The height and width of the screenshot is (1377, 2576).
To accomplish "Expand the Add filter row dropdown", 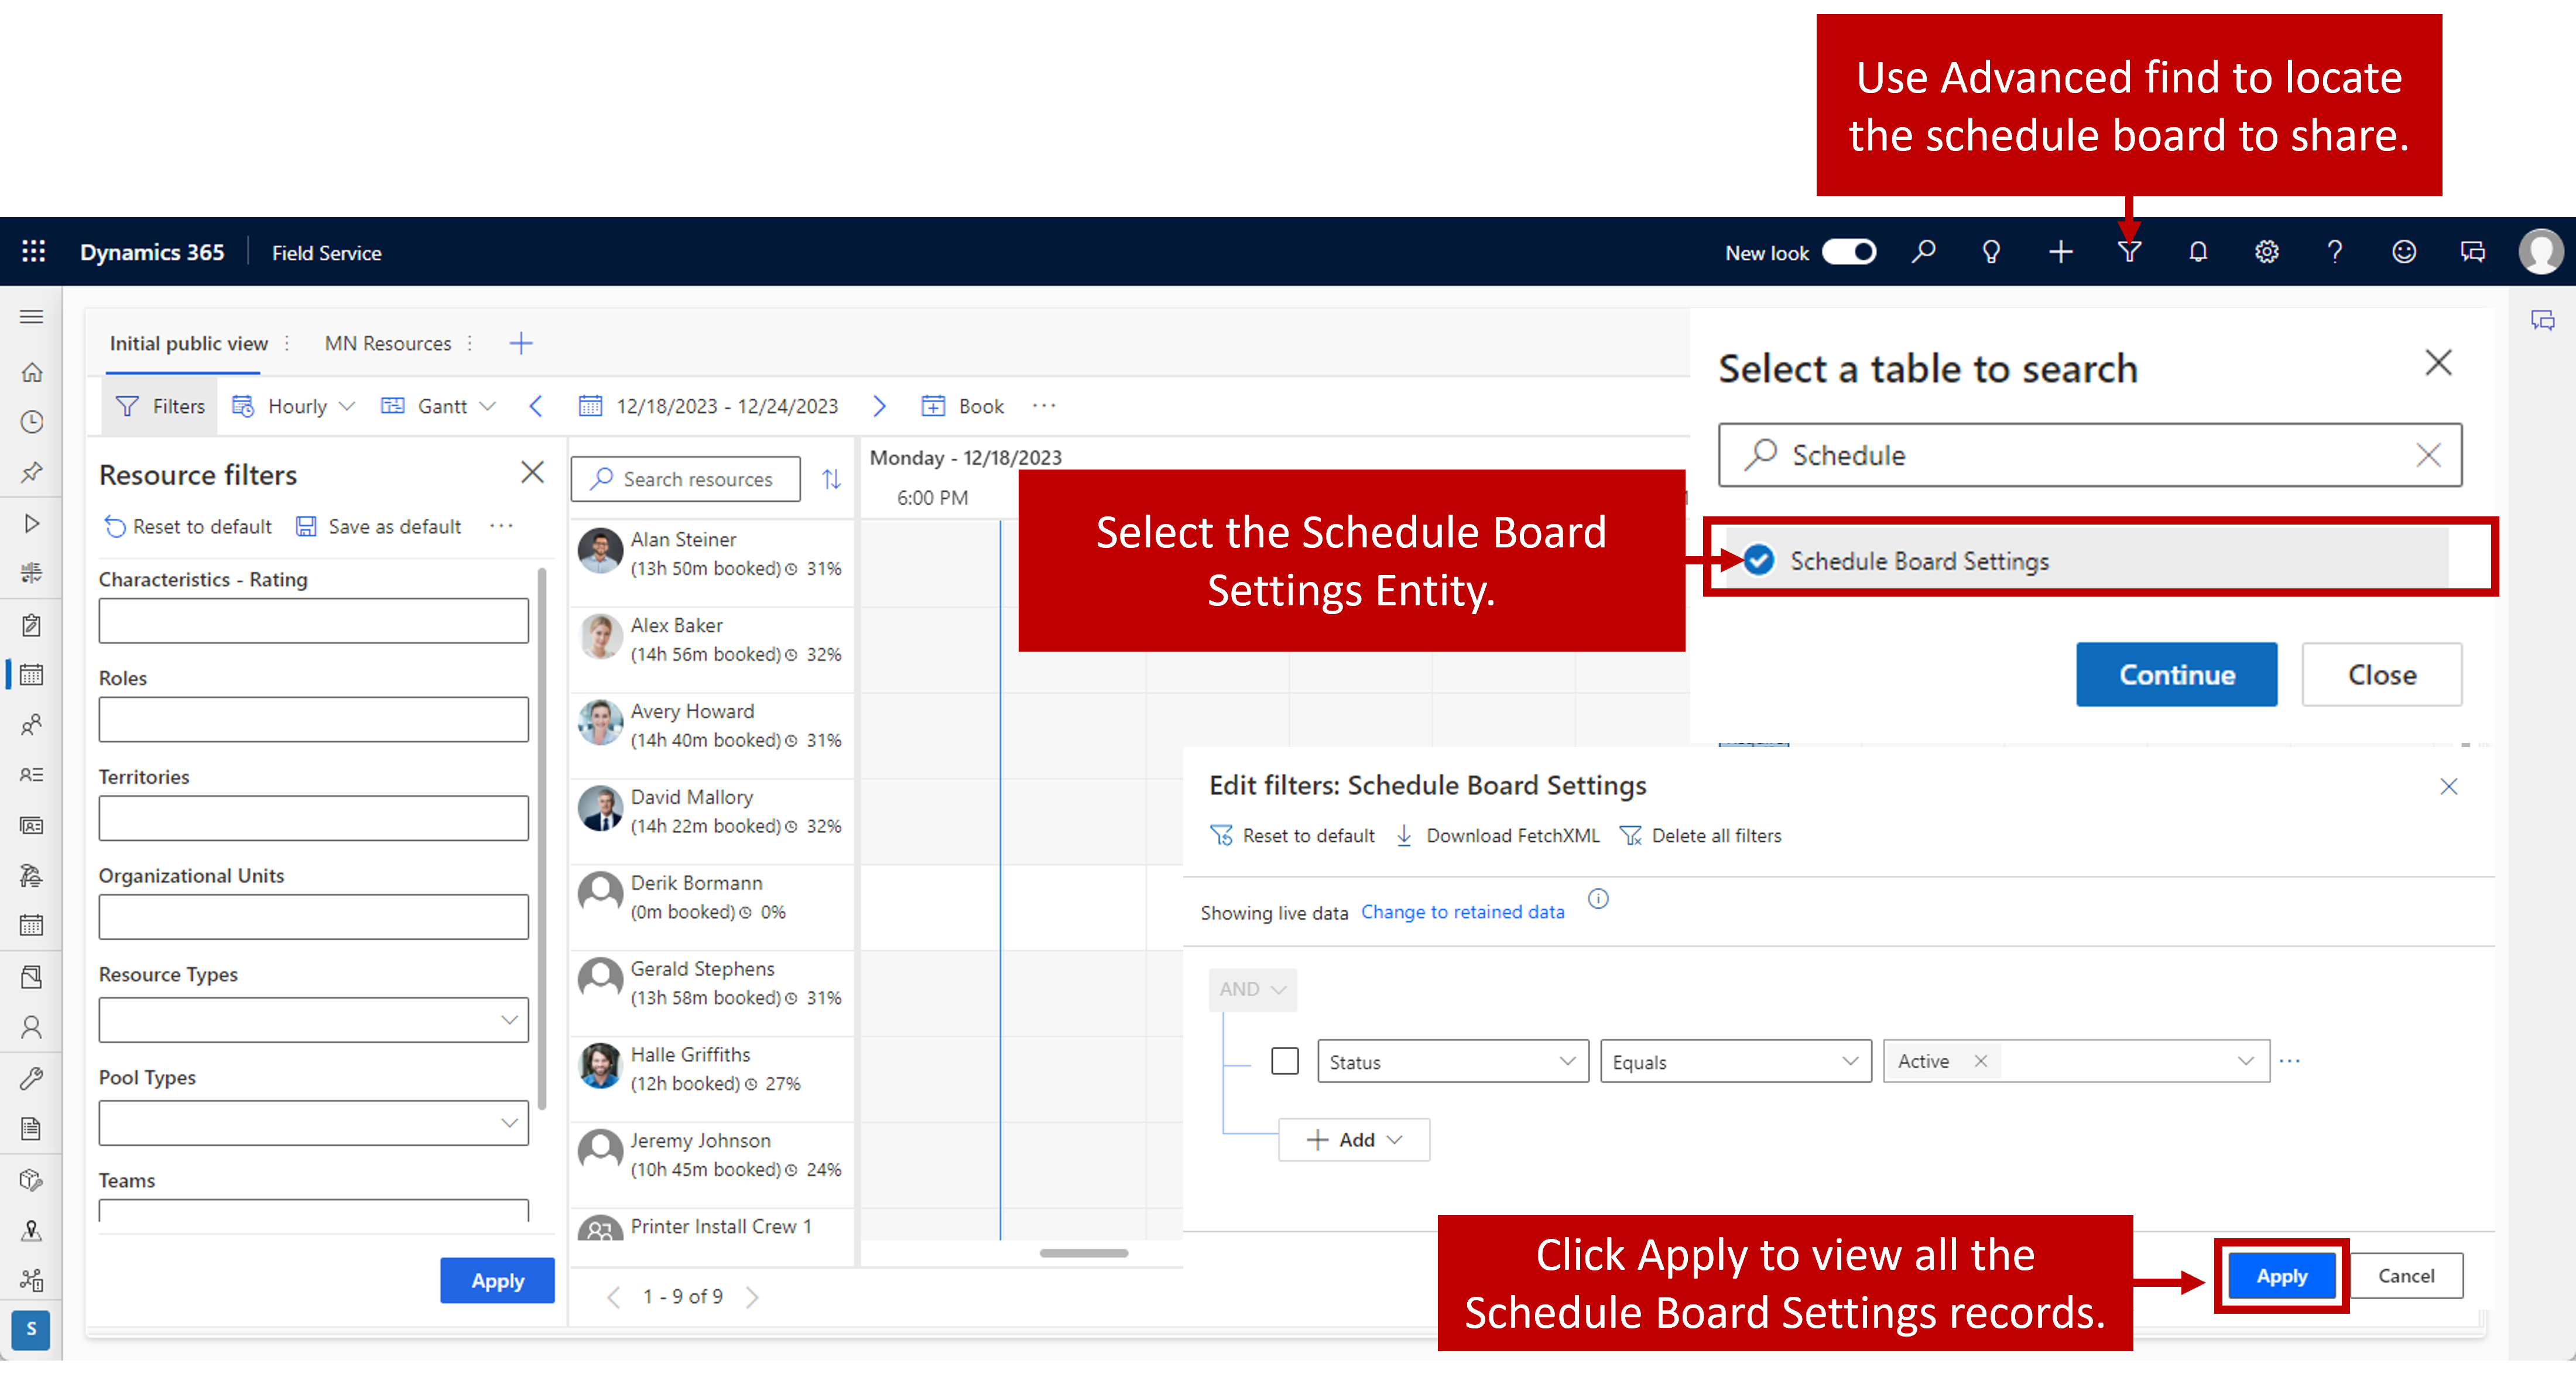I will click(1353, 1140).
